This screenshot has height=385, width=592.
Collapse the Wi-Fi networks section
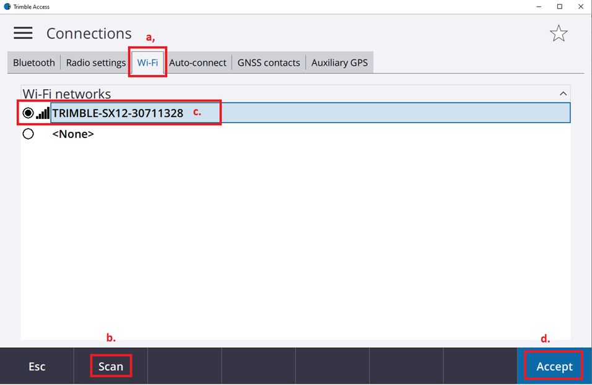[563, 93]
